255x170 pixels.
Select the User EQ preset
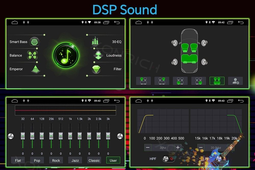[113, 160]
